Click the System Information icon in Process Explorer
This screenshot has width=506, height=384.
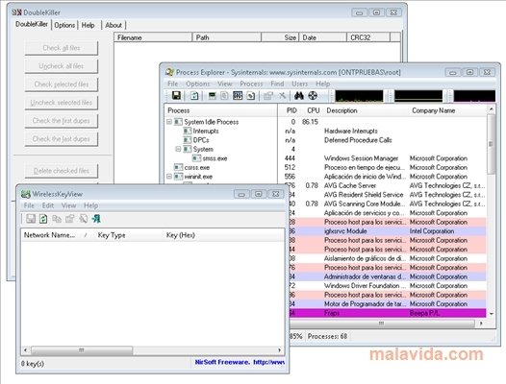pos(212,96)
